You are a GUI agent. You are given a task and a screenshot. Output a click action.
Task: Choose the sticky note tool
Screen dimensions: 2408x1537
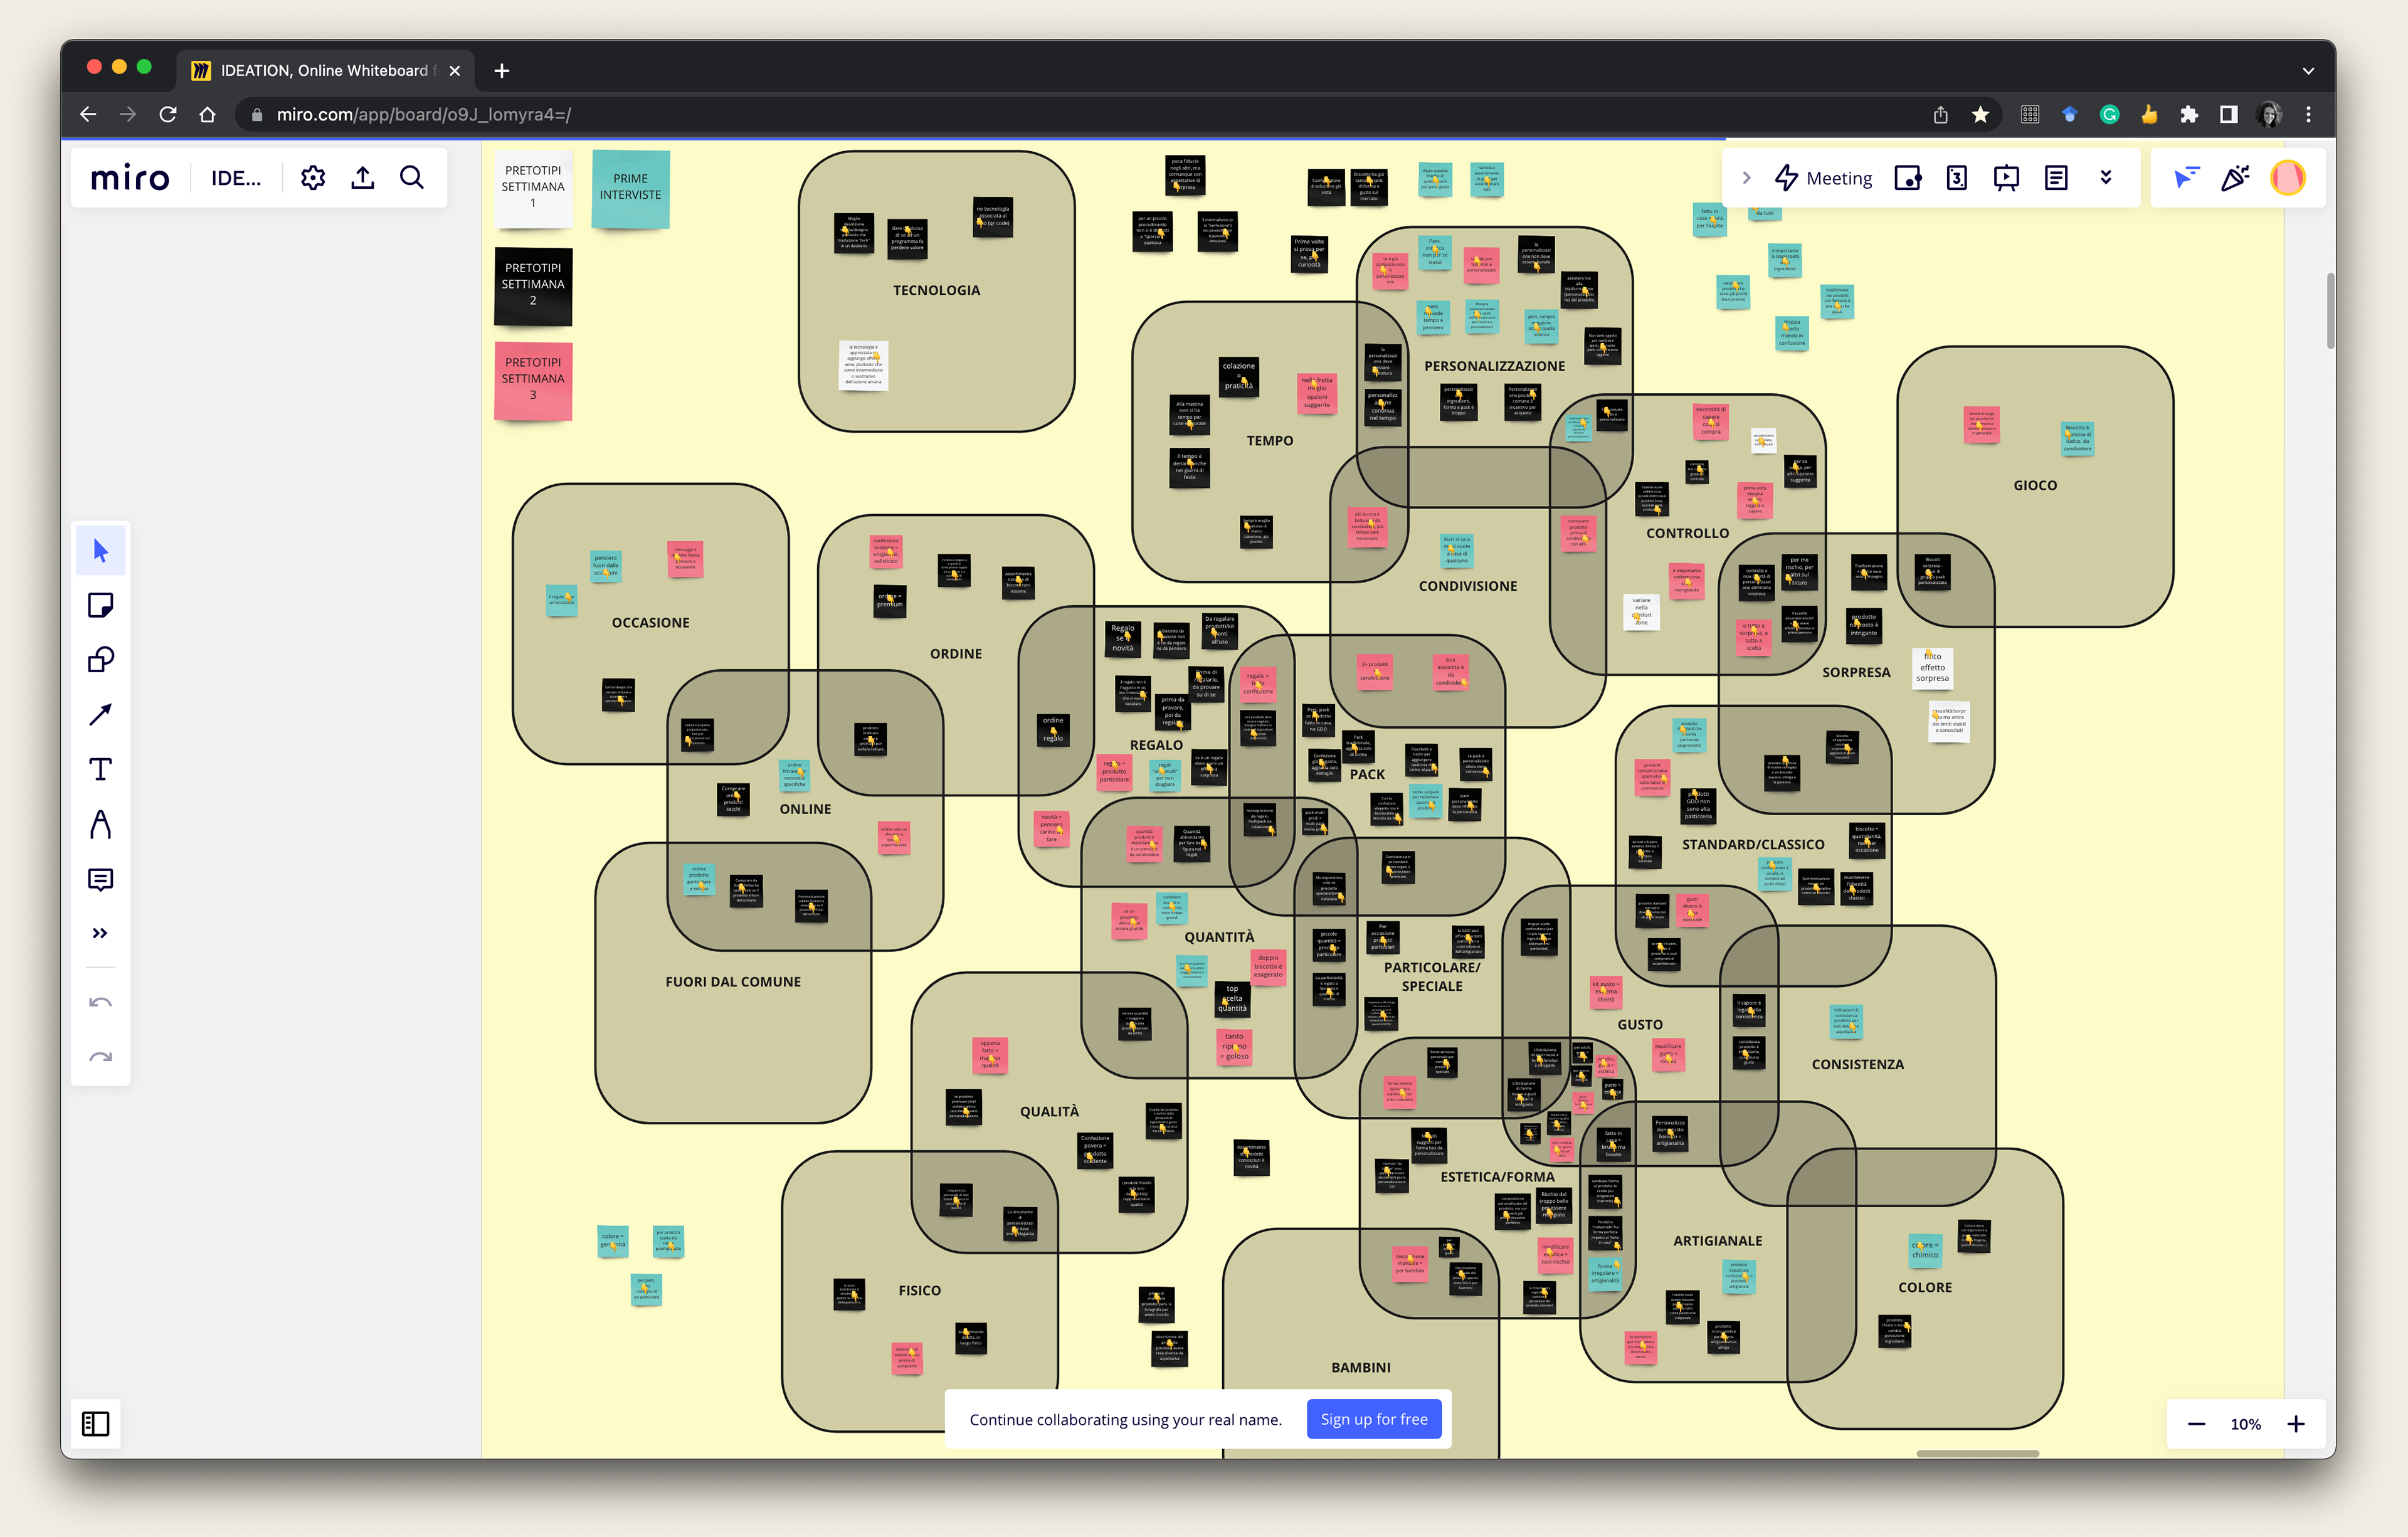pyautogui.click(x=100, y=605)
